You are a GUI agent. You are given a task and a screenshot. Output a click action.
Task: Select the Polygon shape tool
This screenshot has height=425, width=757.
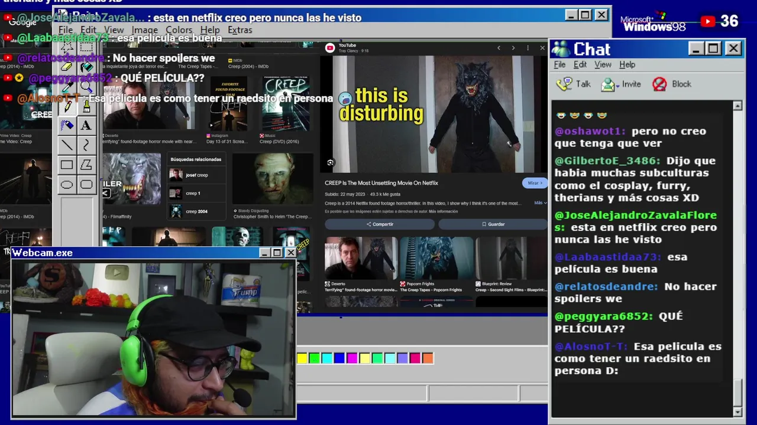[86, 165]
